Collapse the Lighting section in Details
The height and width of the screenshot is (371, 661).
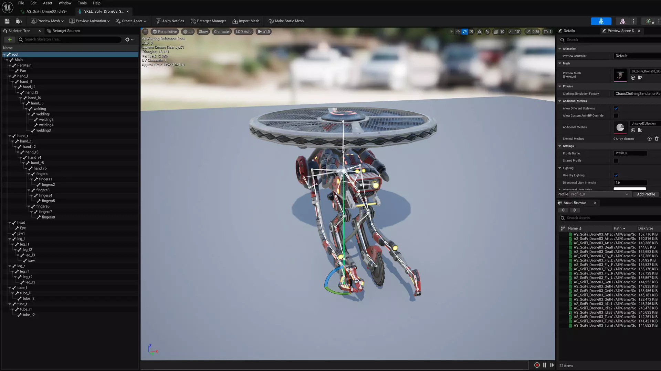[x=560, y=168]
